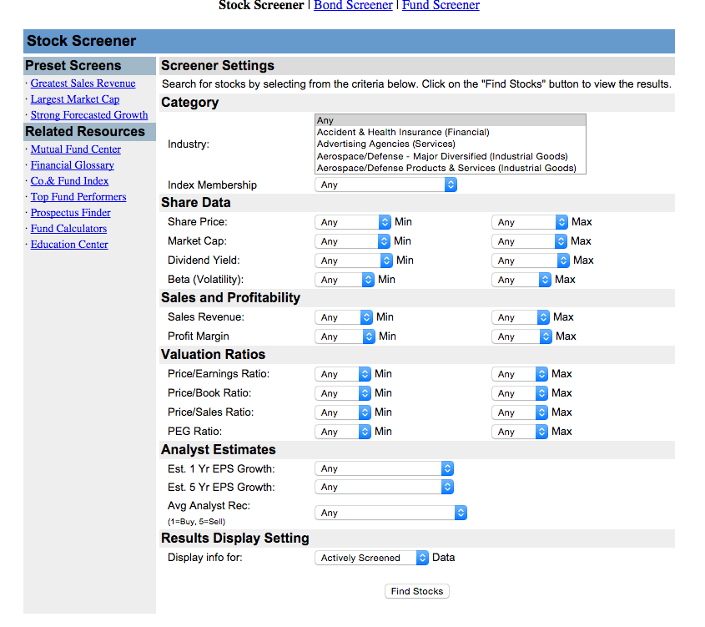705x627 pixels.
Task: Open the Fund Calculators link
Action: (68, 229)
